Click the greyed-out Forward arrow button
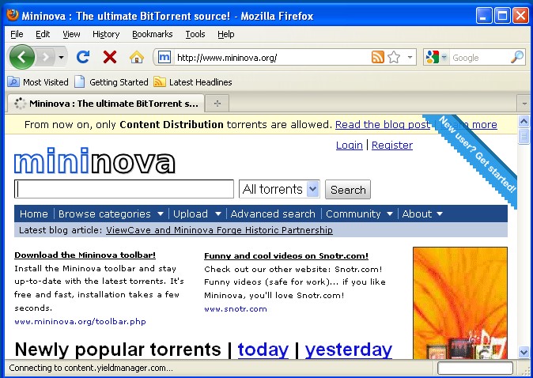 [x=46, y=57]
